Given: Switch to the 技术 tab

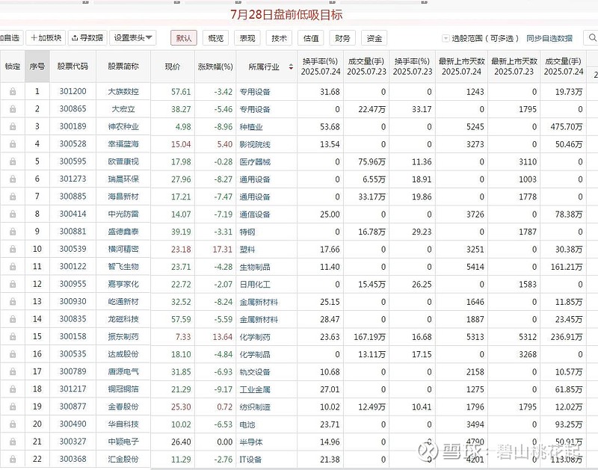Looking at the screenshot, I should click(279, 38).
